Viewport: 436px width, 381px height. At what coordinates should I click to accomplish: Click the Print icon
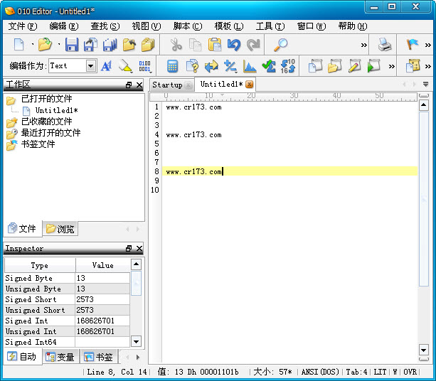point(385,45)
